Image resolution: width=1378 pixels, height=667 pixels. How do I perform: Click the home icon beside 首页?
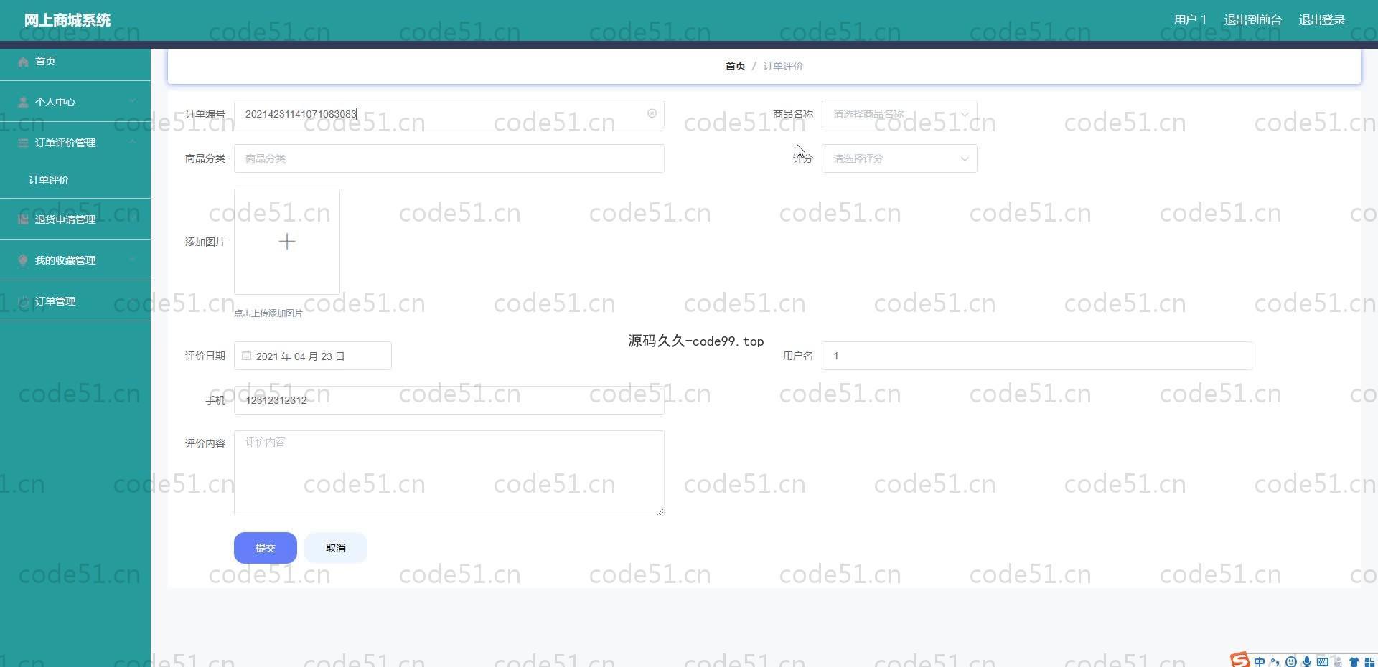click(23, 62)
